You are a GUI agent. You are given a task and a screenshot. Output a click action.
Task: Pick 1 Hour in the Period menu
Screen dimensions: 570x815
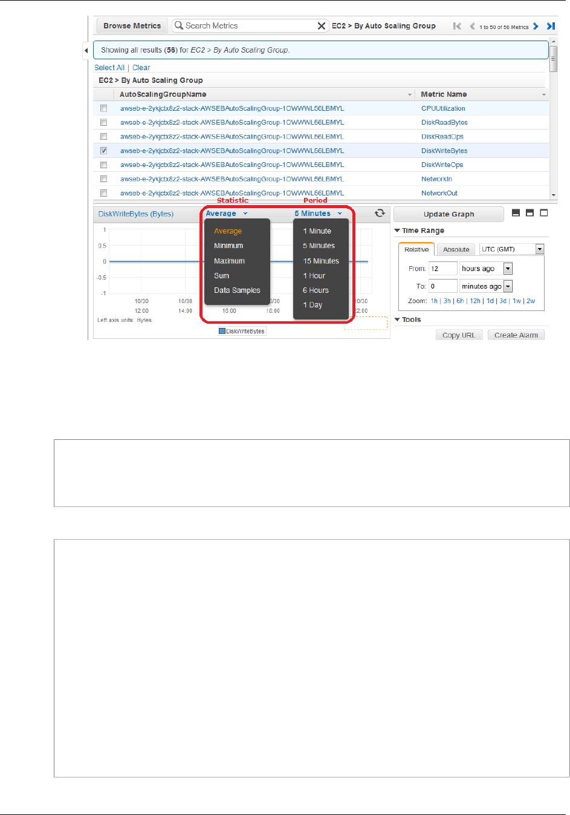click(x=314, y=276)
